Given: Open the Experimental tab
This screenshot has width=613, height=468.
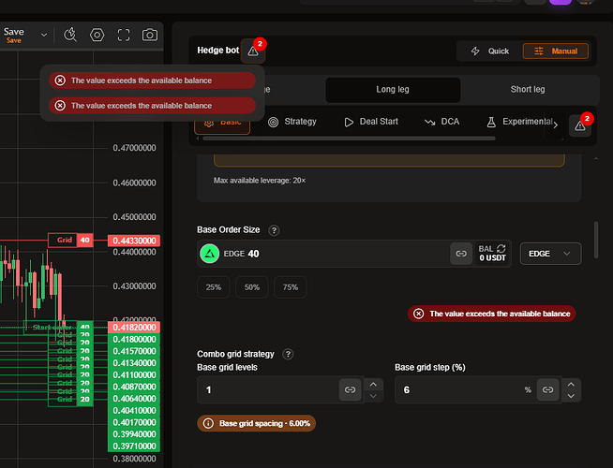Looking at the screenshot, I should coord(518,122).
